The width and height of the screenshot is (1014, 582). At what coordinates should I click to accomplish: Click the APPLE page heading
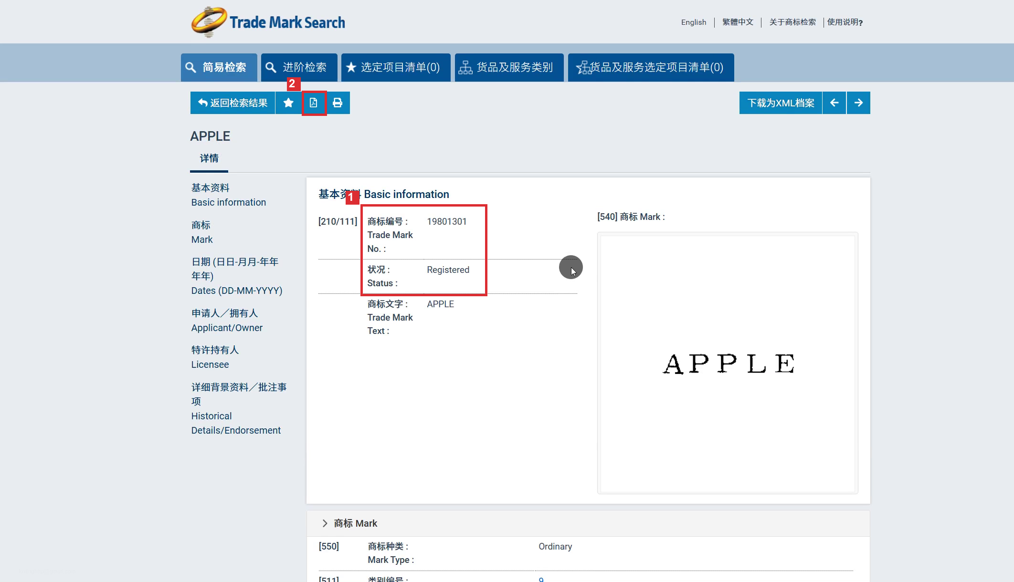coord(210,136)
